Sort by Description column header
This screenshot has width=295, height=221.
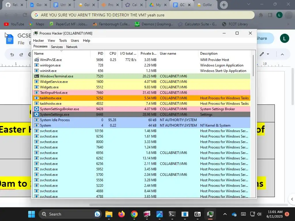click(224, 54)
